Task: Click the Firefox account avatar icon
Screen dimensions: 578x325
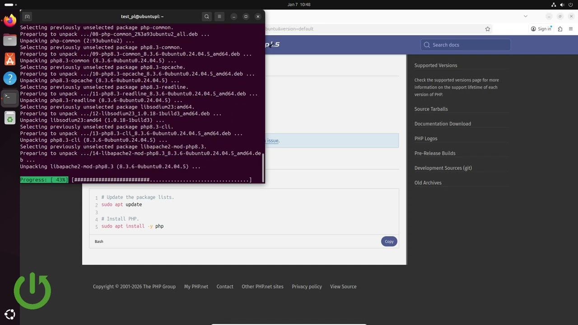Action: 534,29
